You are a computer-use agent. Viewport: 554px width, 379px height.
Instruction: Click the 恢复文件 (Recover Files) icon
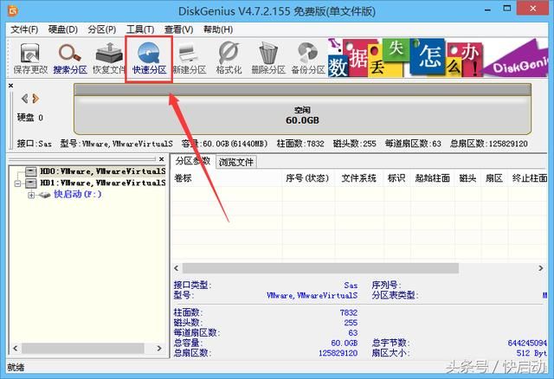(107, 58)
